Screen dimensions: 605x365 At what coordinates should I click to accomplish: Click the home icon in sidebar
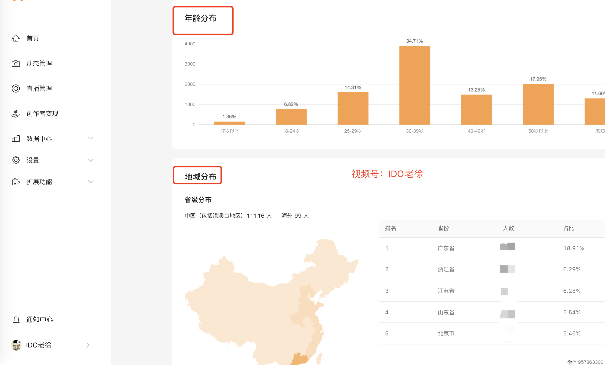click(16, 38)
